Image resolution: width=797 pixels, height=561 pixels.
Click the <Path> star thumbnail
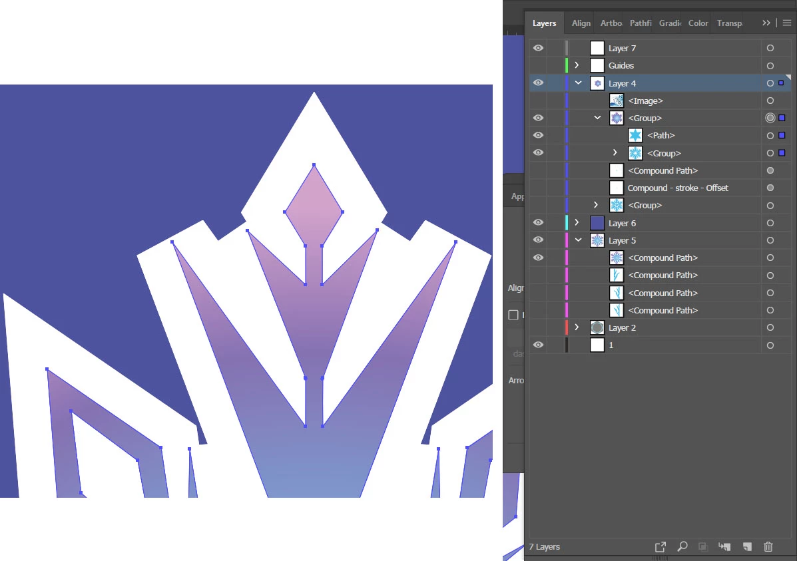pos(635,135)
